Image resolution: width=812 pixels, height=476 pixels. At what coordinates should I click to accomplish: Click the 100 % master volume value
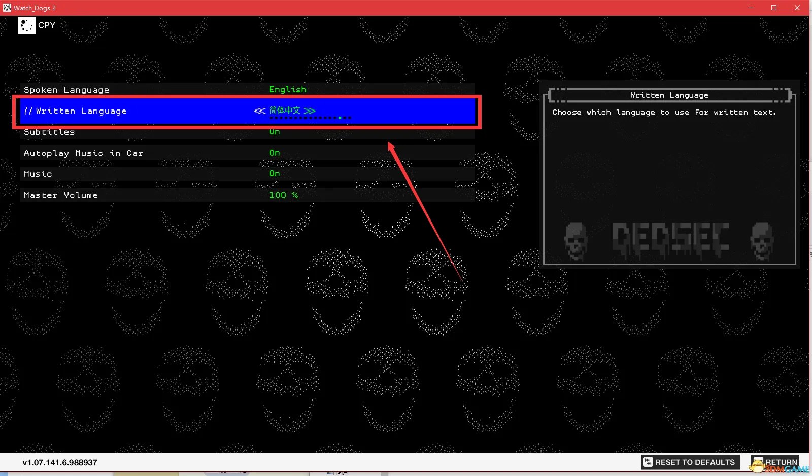click(x=284, y=195)
